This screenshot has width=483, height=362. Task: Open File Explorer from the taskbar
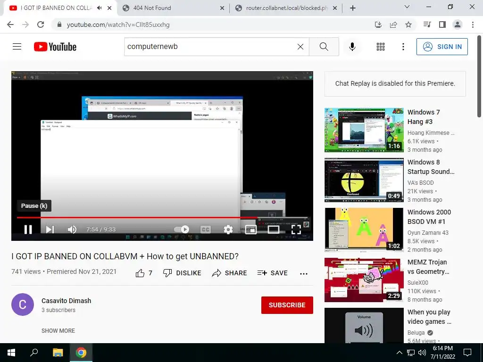click(58, 353)
